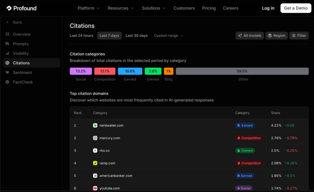The image size is (314, 192).
Task: Click the youtube.com favicon
Action: point(95,188)
